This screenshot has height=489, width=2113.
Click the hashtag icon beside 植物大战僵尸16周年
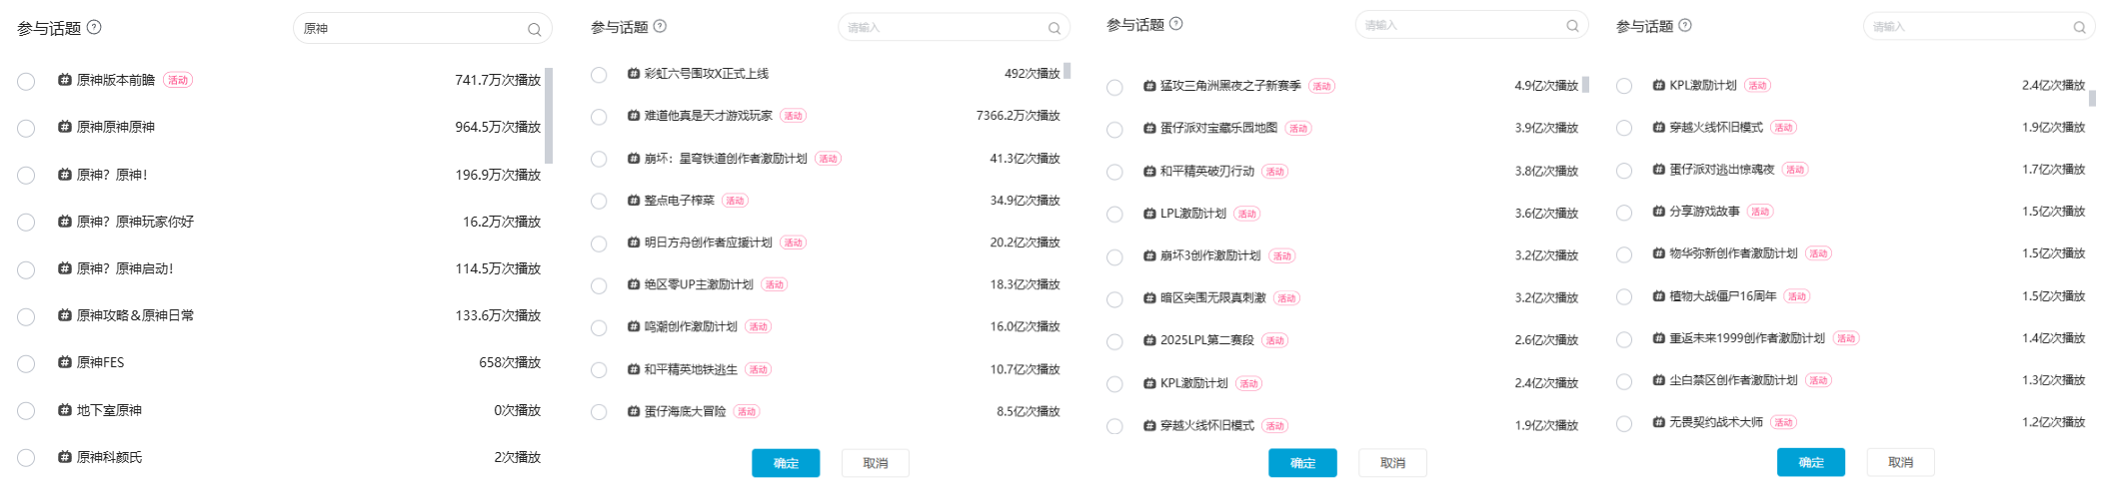1659,296
